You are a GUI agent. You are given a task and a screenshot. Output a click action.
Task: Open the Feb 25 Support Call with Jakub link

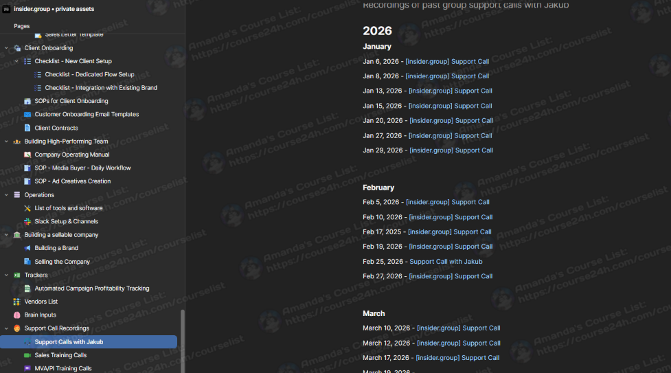(446, 262)
